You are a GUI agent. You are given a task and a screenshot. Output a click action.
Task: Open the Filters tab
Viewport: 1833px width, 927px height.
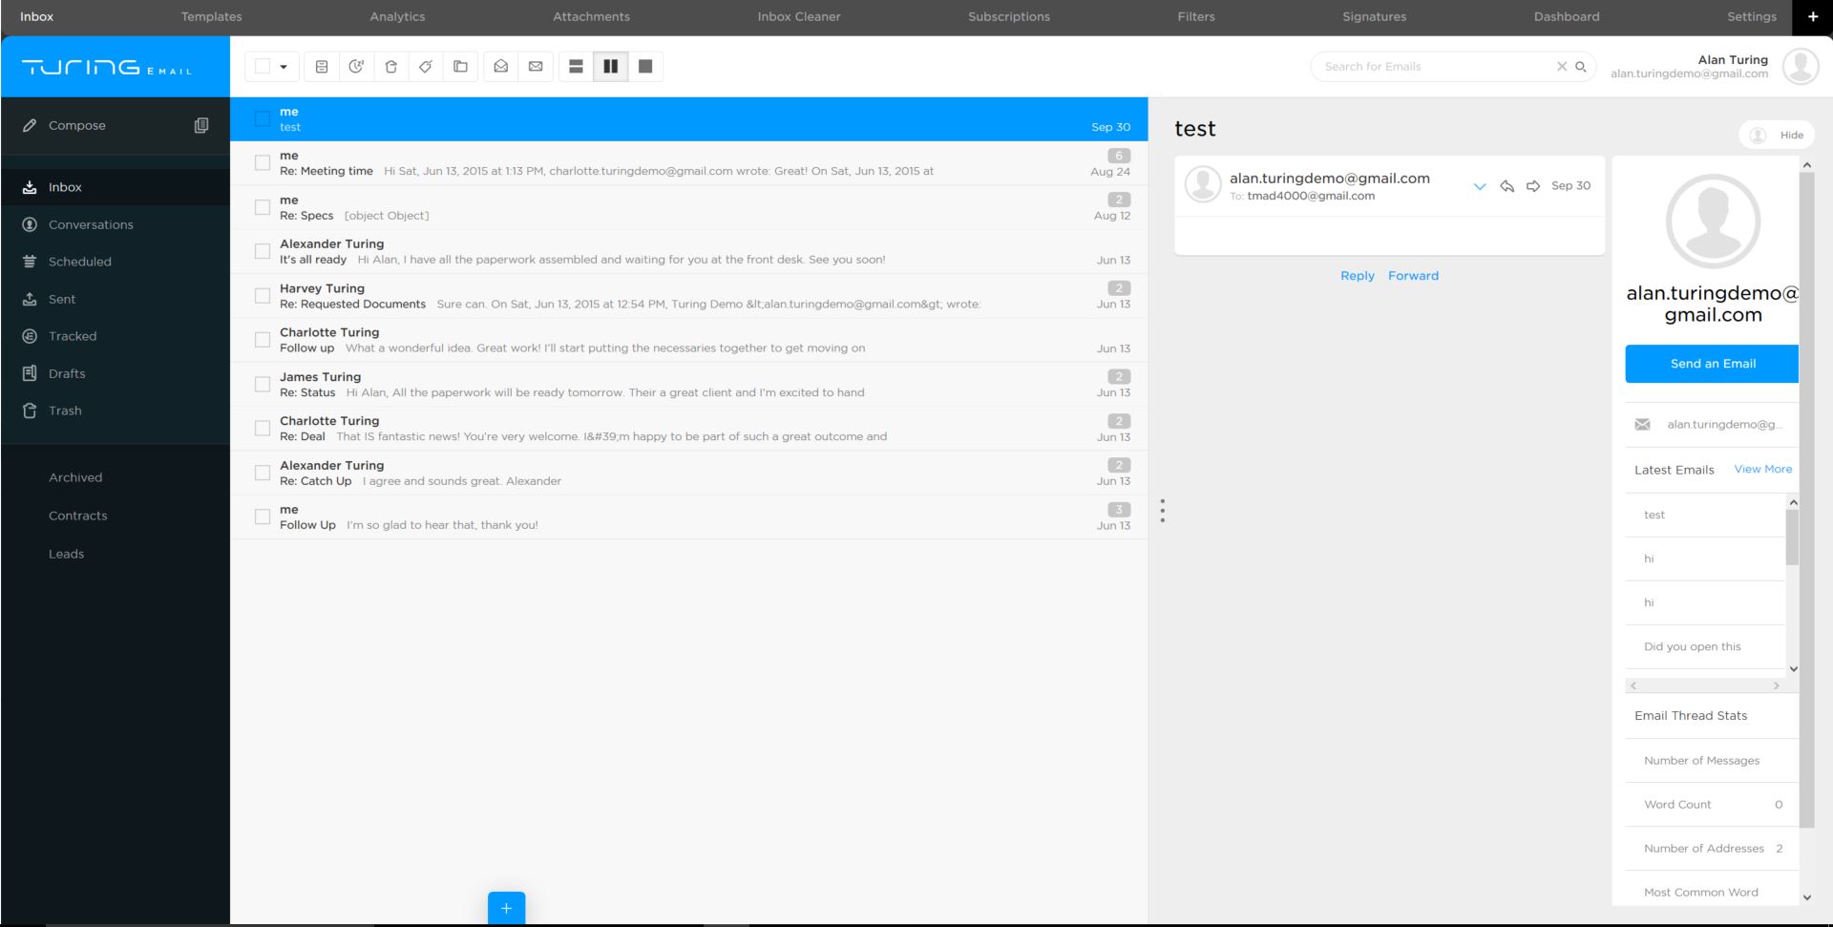[1196, 17]
